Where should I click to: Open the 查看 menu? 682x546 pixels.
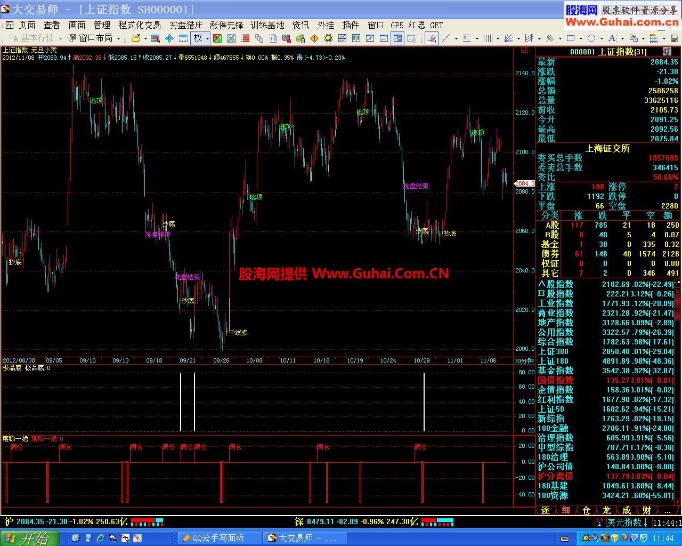click(52, 25)
